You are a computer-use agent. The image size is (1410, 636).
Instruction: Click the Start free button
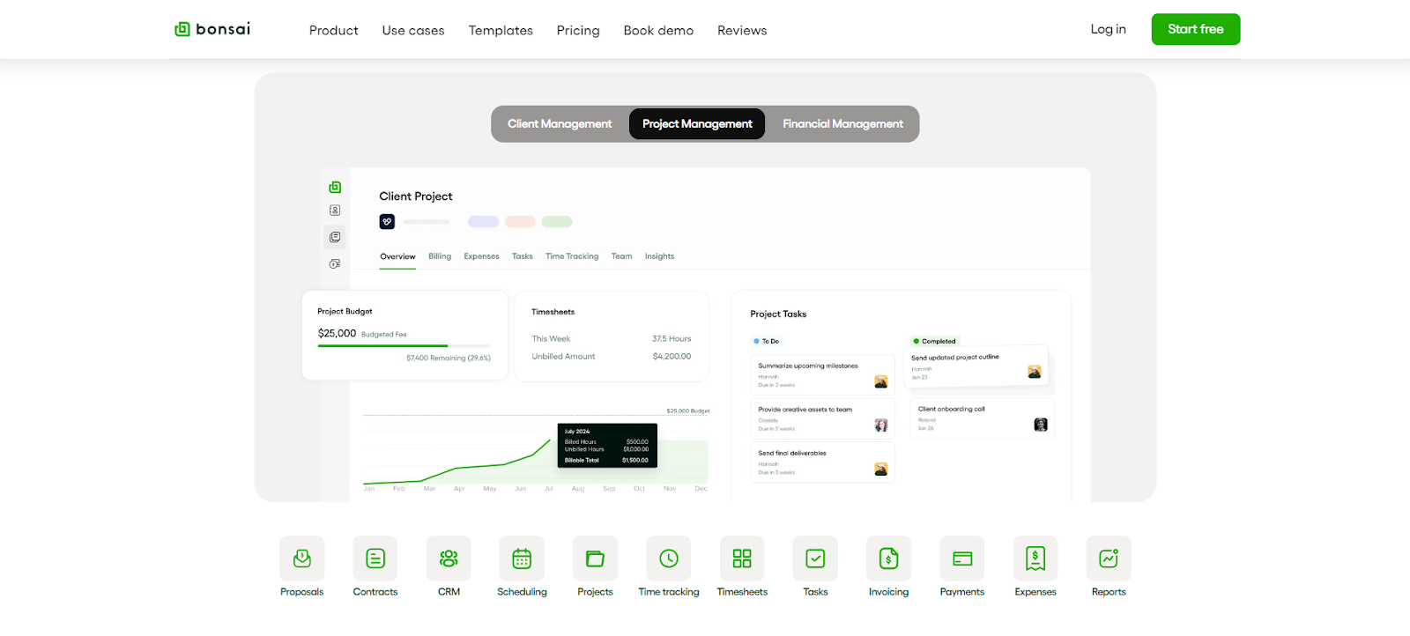(1196, 29)
